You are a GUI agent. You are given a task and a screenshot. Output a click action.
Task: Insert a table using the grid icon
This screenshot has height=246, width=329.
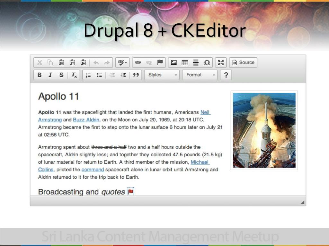pos(185,62)
